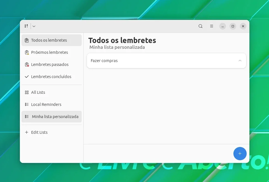Screen dimensions: 269x182
Task: Click the Minha lista personalizada subtitle under the heading
Action: tap(117, 47)
